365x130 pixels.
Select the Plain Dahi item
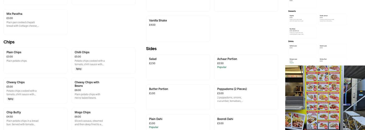point(178,122)
